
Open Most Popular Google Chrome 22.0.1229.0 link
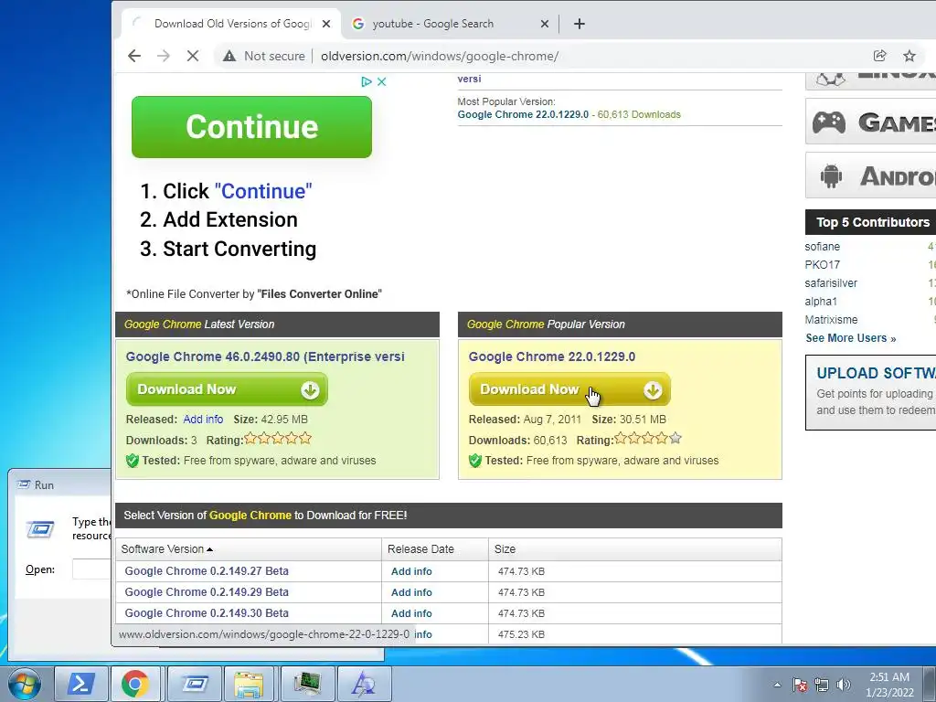click(523, 114)
